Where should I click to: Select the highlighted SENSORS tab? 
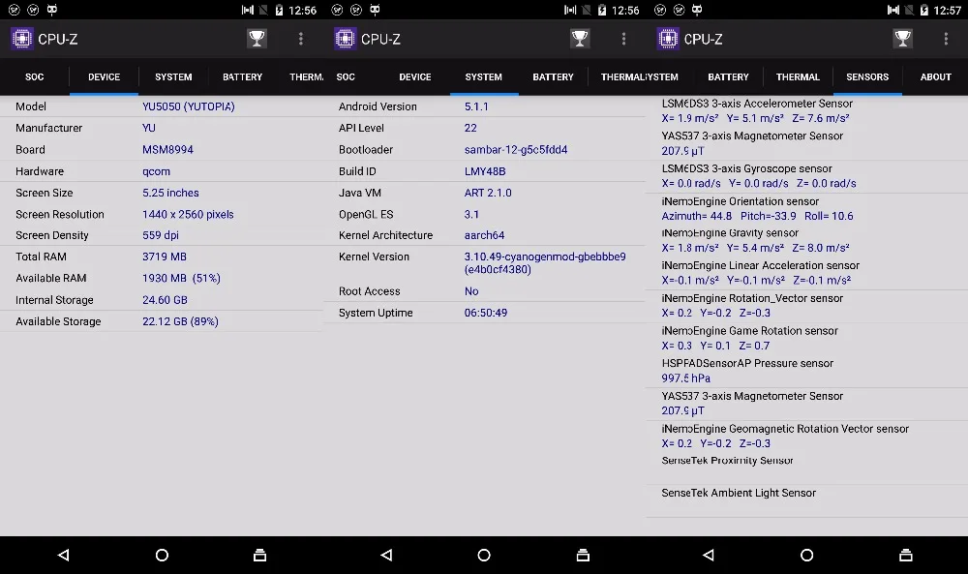867,77
